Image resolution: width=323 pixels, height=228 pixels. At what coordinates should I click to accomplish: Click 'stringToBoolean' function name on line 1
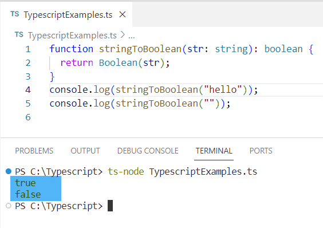(x=140, y=49)
